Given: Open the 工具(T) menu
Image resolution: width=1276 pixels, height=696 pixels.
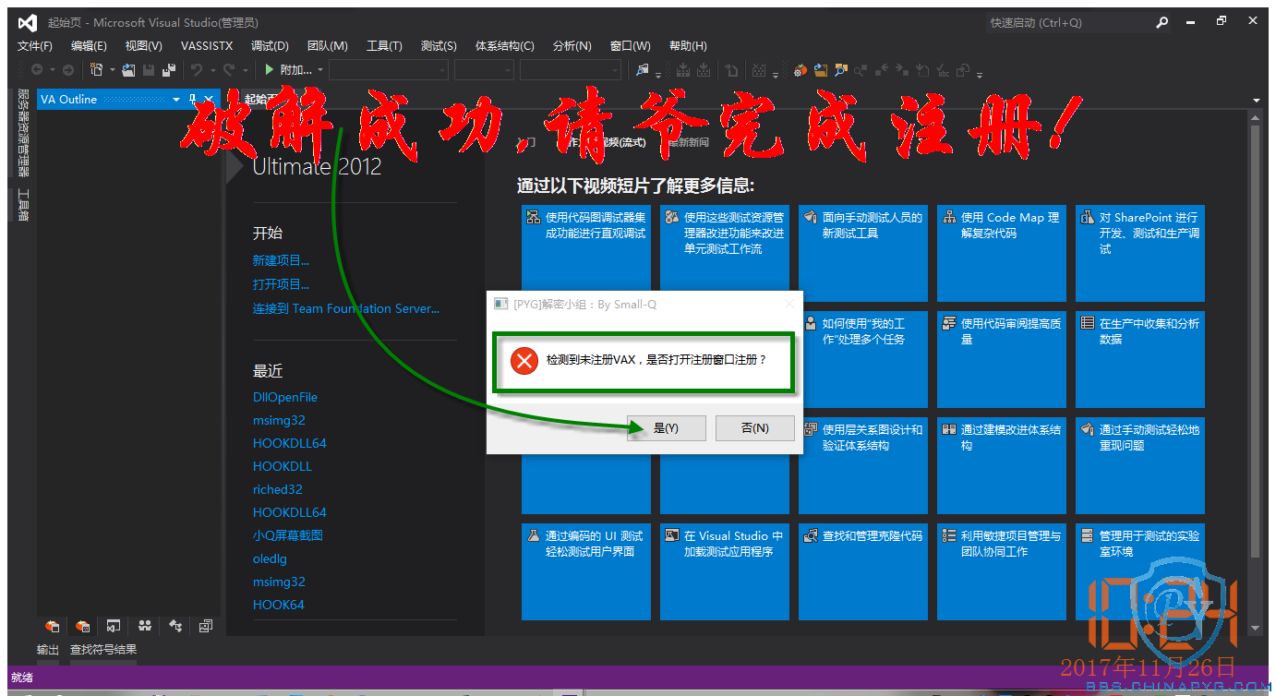Looking at the screenshot, I should pyautogui.click(x=384, y=46).
